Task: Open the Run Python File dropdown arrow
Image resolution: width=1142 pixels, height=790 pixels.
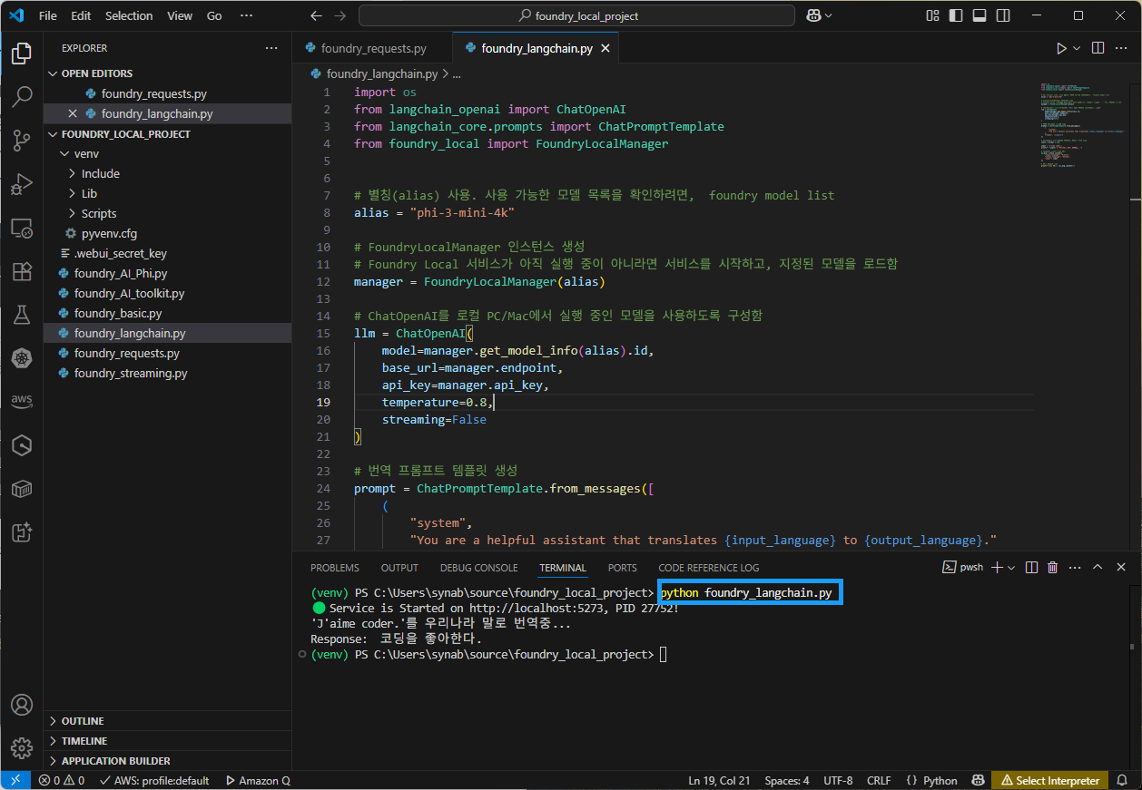Action: point(1077,48)
